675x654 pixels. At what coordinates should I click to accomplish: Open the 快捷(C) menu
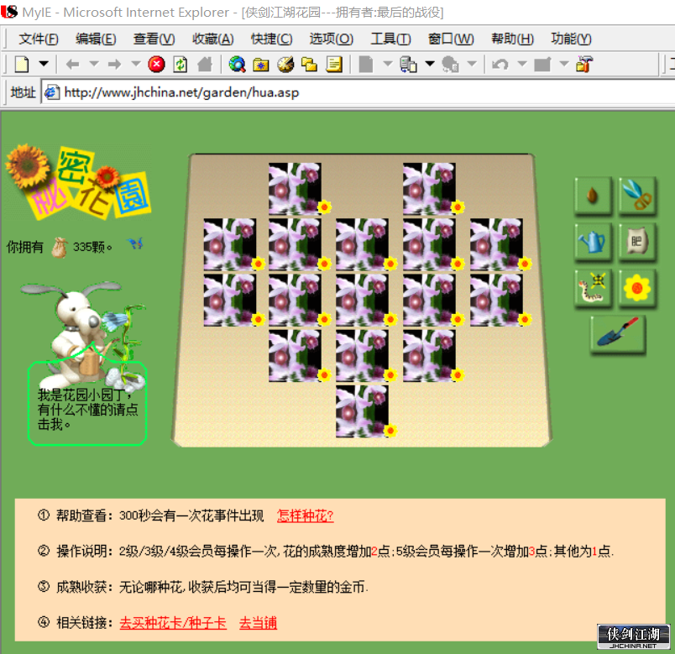[272, 39]
